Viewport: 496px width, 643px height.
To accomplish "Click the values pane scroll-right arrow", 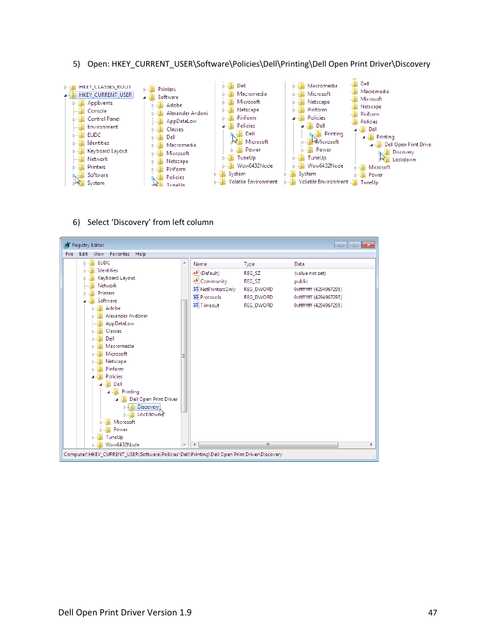I will (x=371, y=445).
